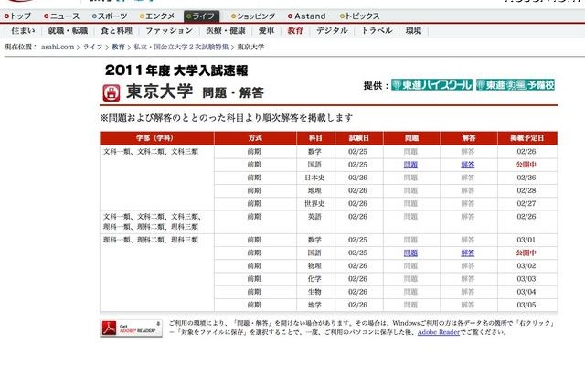The height and width of the screenshot is (366, 585).
Task: Click 03/03 scheduled date cell
Action: (x=526, y=279)
